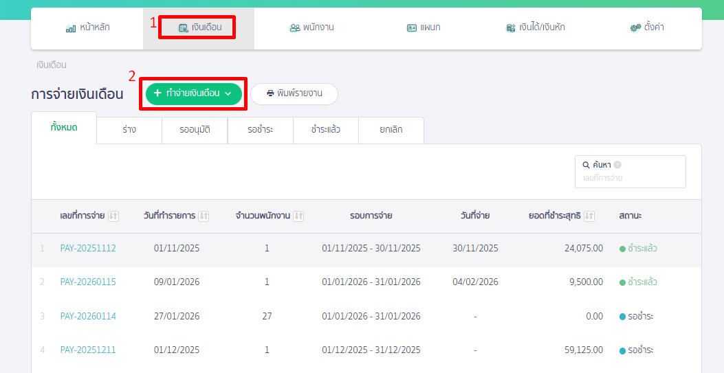This screenshot has height=373, width=724.
Task: Click sort icon next to จำนวนพนักงาน
Action: click(x=298, y=216)
